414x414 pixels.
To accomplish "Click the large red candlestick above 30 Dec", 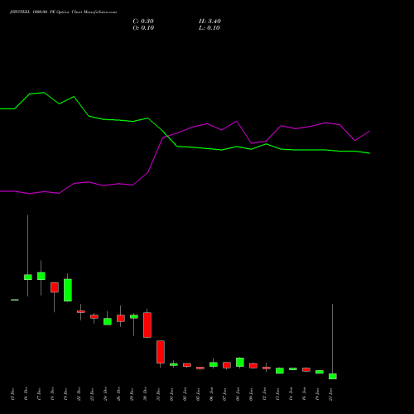I will pyautogui.click(x=147, y=325).
